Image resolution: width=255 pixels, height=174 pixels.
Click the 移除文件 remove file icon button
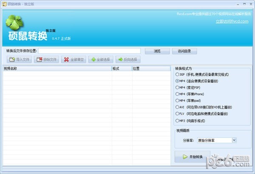click(46, 60)
